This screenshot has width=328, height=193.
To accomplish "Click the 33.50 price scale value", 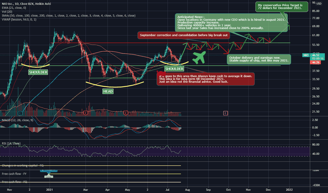I will point(316,79).
